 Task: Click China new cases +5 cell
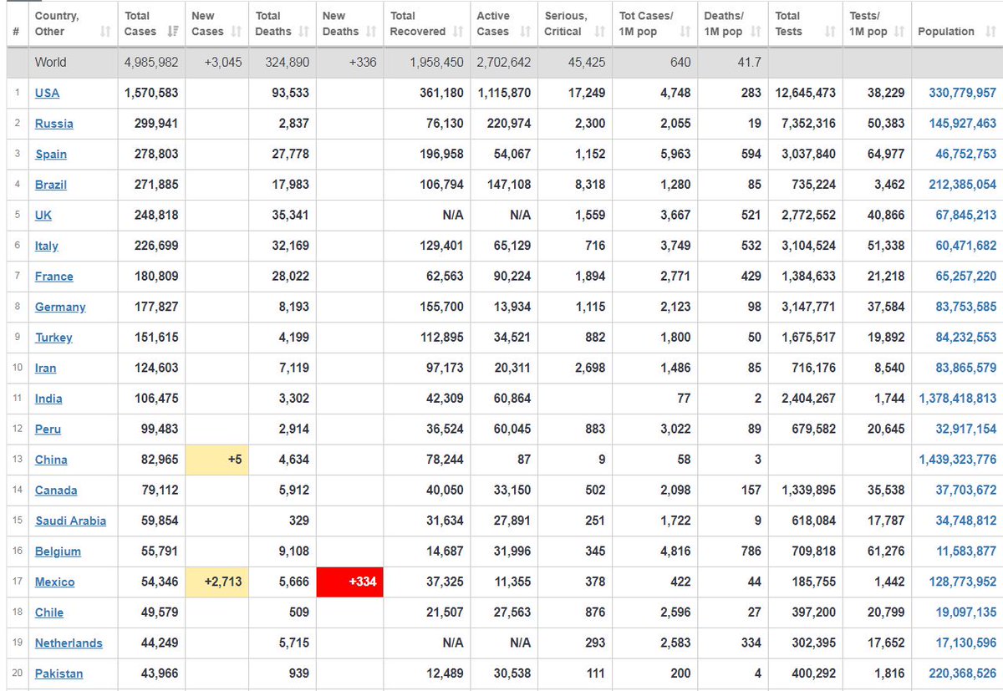click(x=216, y=460)
